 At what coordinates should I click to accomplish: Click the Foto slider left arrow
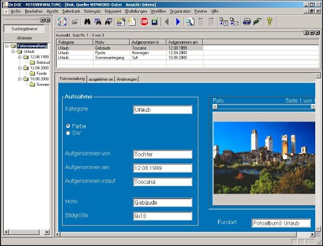click(x=214, y=107)
